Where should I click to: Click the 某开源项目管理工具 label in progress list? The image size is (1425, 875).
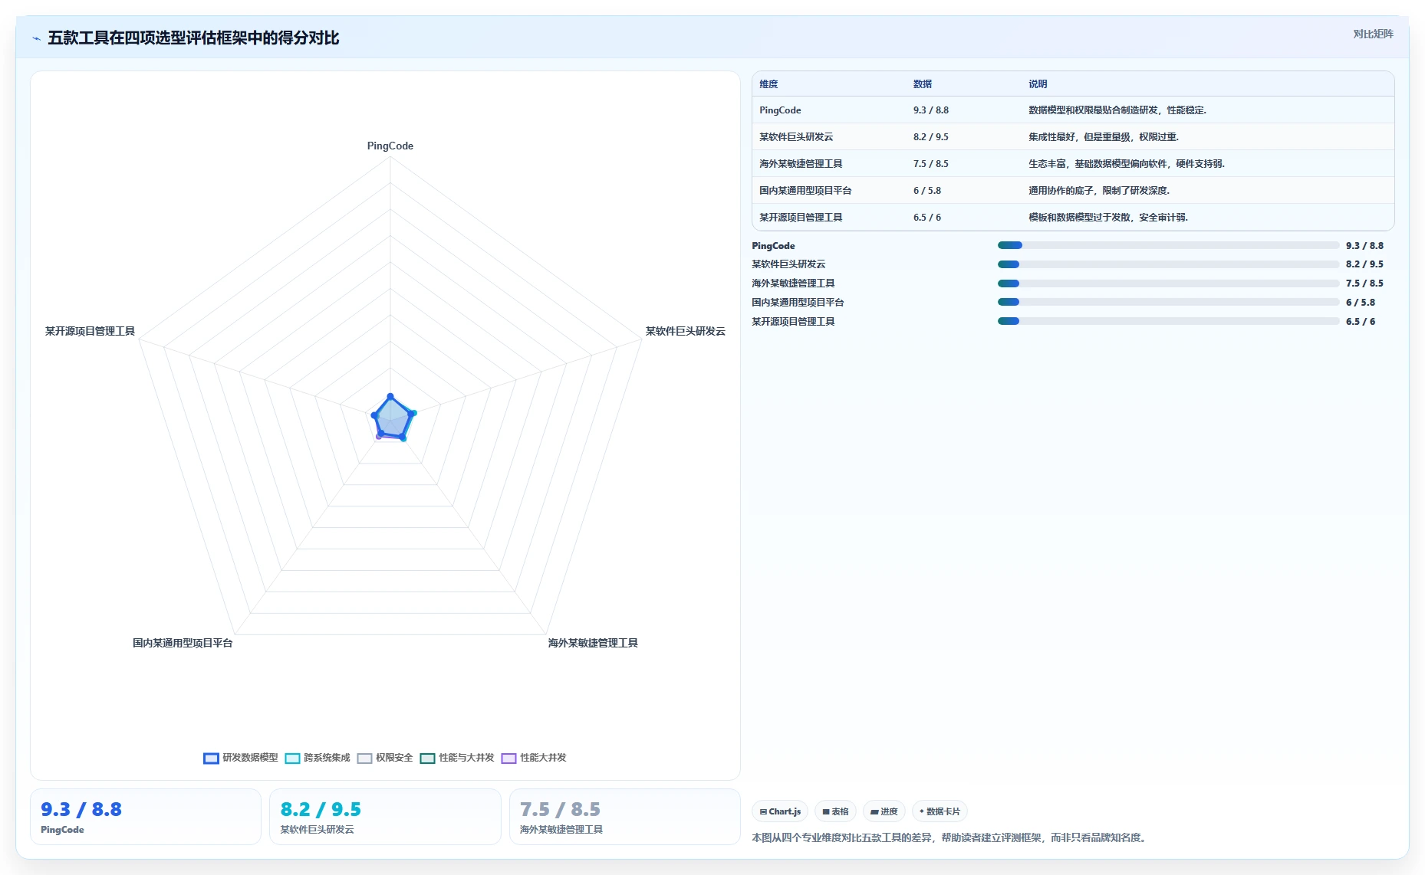coord(793,322)
